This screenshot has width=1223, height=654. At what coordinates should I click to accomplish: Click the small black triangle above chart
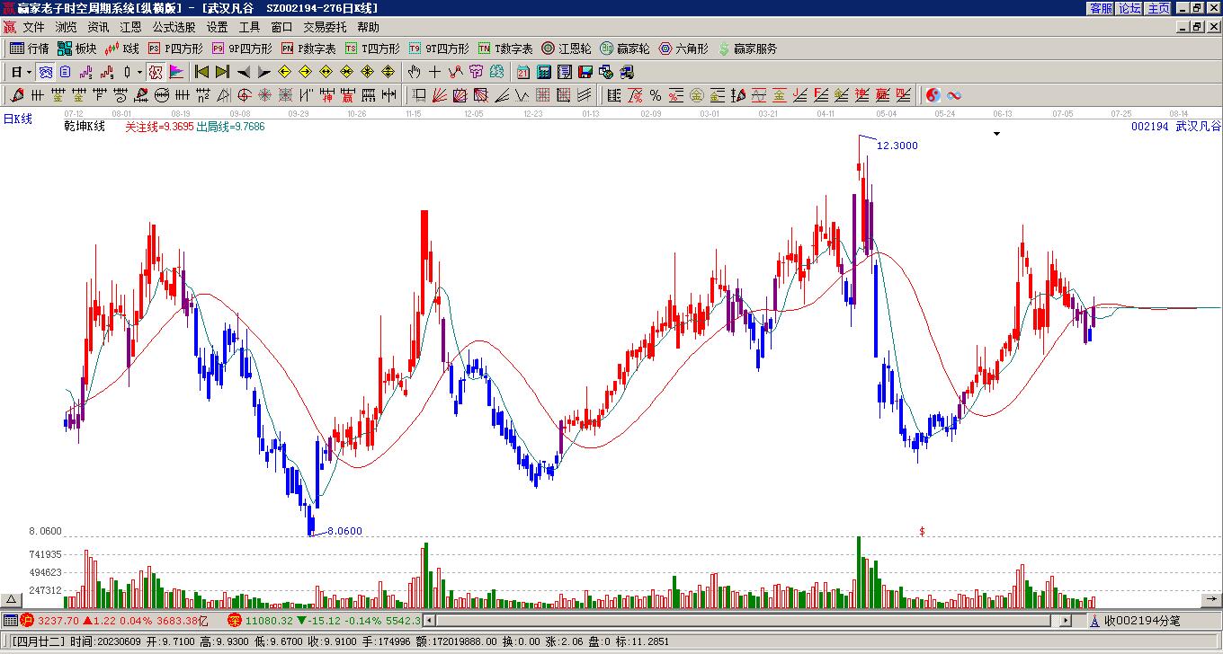pos(996,135)
